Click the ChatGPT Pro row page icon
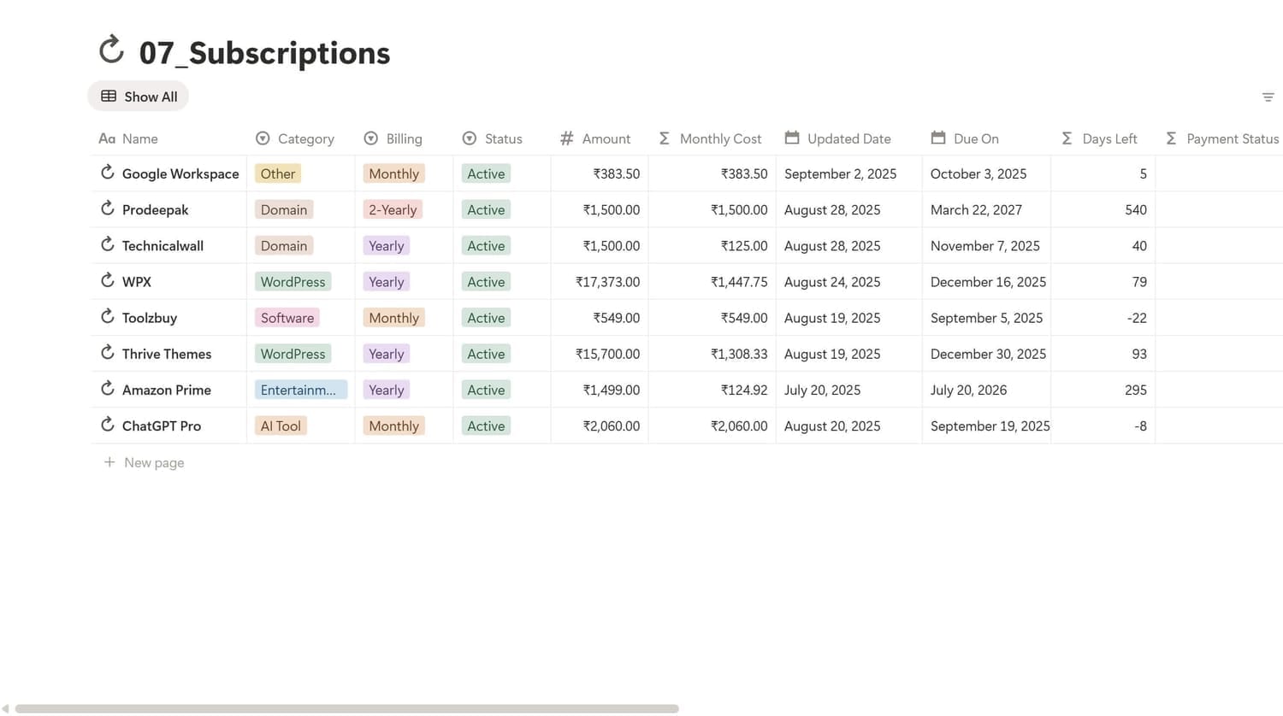Screen dimensions: 1283x716 107,425
